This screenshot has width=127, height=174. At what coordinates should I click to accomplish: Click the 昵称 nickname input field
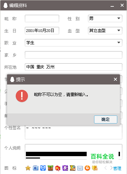coord(42,19)
